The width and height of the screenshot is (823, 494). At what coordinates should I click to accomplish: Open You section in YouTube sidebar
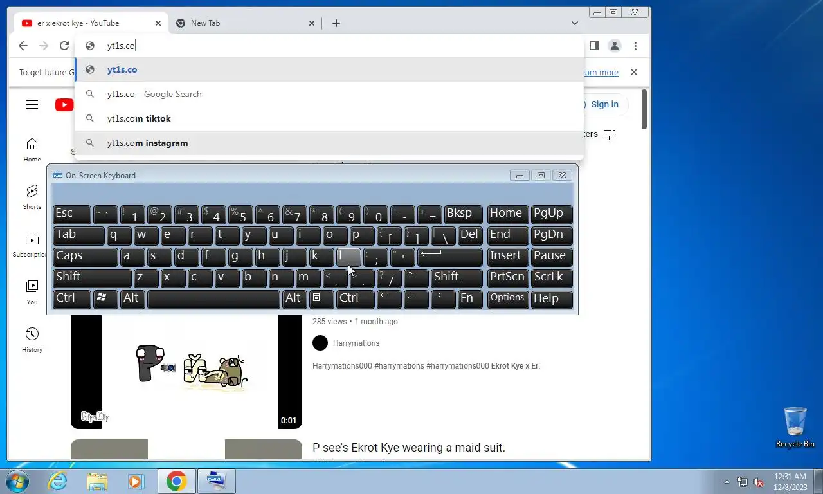tap(32, 293)
